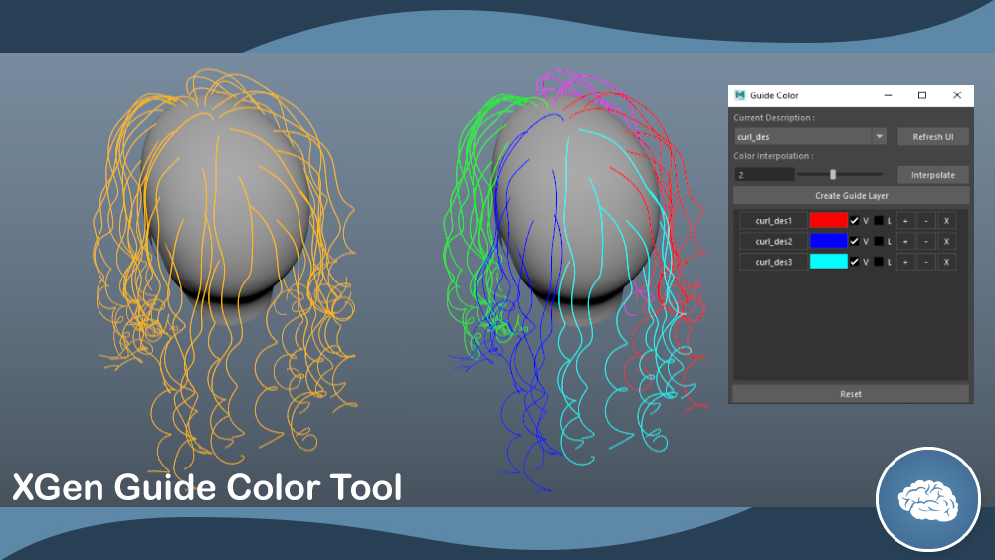Click the Color Interpolation slider handle
Screen dimensions: 995x560
point(833,174)
